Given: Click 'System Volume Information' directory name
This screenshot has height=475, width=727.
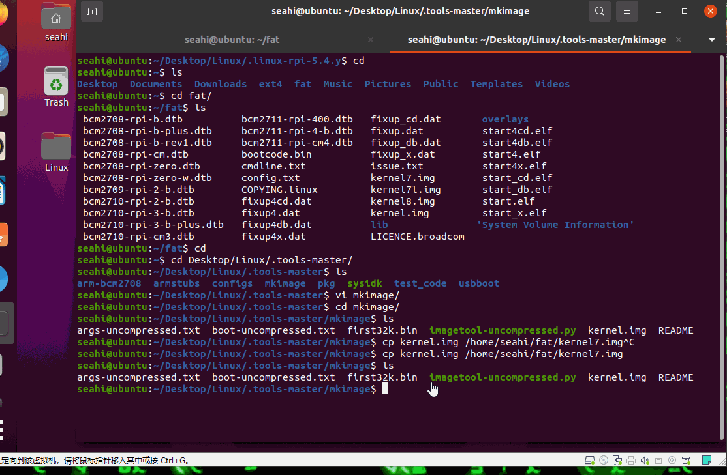Looking at the screenshot, I should (x=555, y=225).
